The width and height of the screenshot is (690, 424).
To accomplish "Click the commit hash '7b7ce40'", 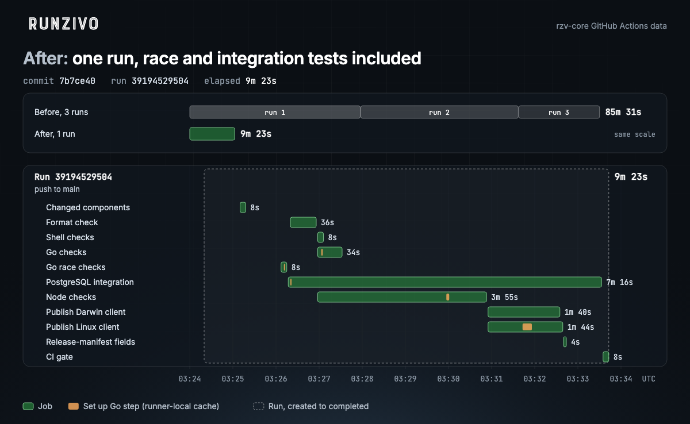I will pos(77,81).
